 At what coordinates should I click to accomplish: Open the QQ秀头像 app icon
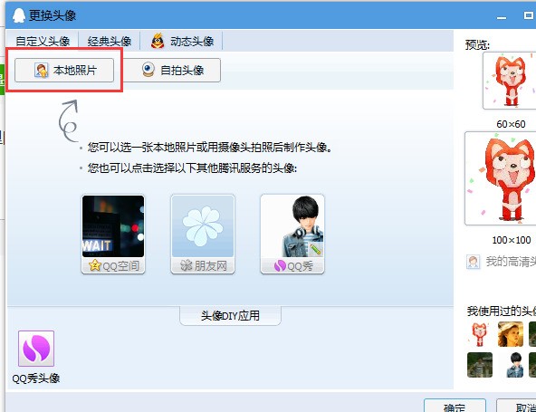pyautogui.click(x=36, y=349)
